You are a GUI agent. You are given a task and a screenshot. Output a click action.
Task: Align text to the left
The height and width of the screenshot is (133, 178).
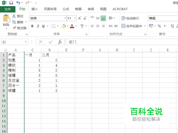[x=92, y=26]
